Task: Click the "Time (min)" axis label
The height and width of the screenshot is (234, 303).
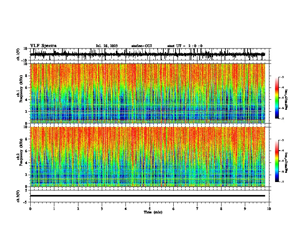Action: (x=153, y=212)
